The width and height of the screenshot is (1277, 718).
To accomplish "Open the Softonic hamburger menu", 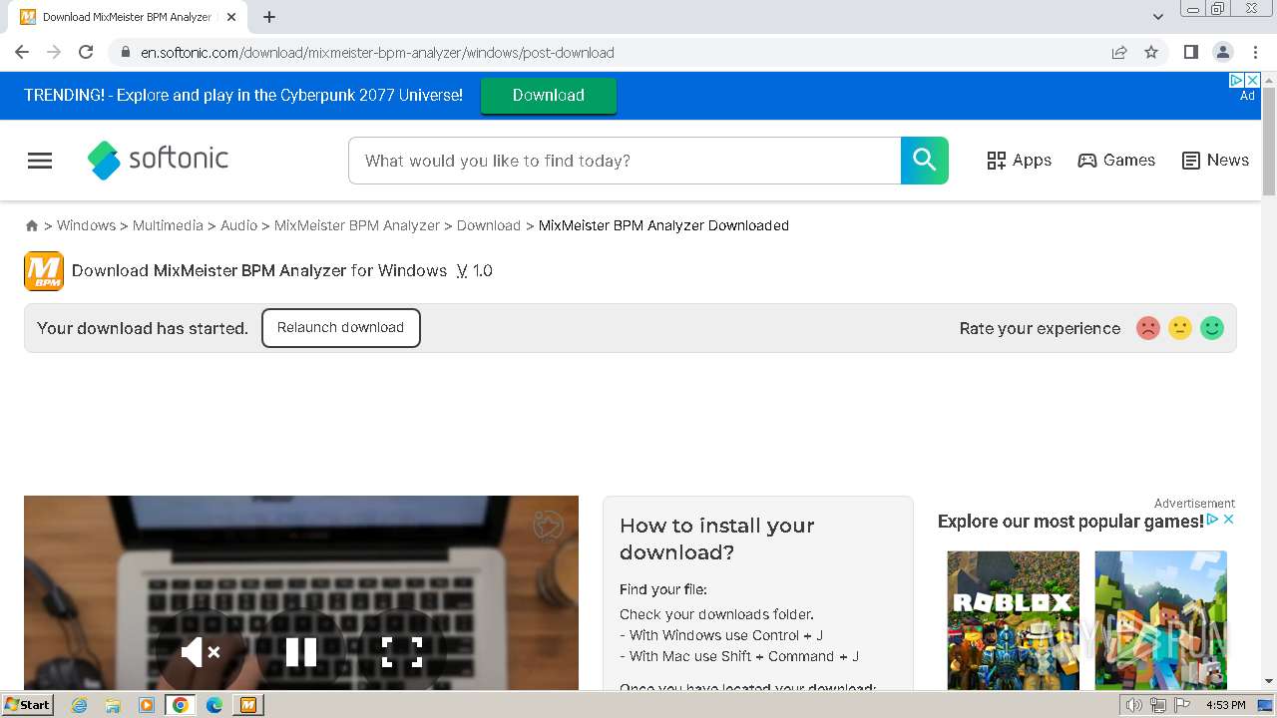I will (40, 161).
